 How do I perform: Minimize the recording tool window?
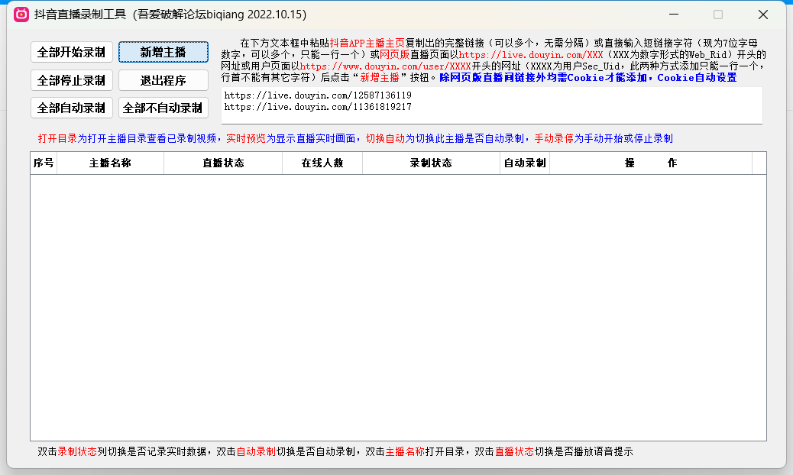coord(672,15)
